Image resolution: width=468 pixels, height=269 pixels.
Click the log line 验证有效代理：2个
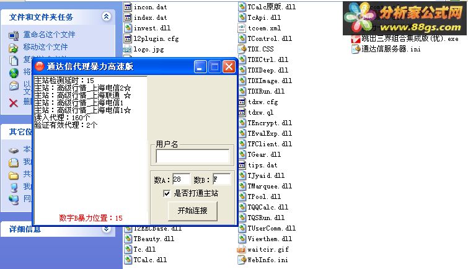pos(66,125)
